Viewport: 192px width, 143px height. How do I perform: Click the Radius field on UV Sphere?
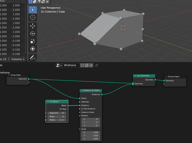pos(57,120)
